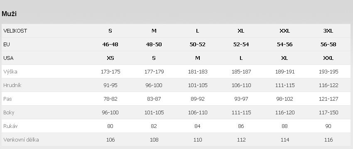353x149 pixels.
Task: Select waist value 83-87
Action: tap(154, 99)
